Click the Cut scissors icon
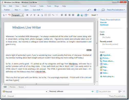129x100 pixels. 4,15
